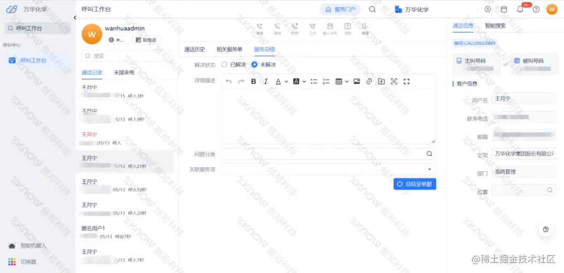Viewport: 564px width, 273px height.
Task: Expand editor to fullscreen
Action: click(x=406, y=81)
